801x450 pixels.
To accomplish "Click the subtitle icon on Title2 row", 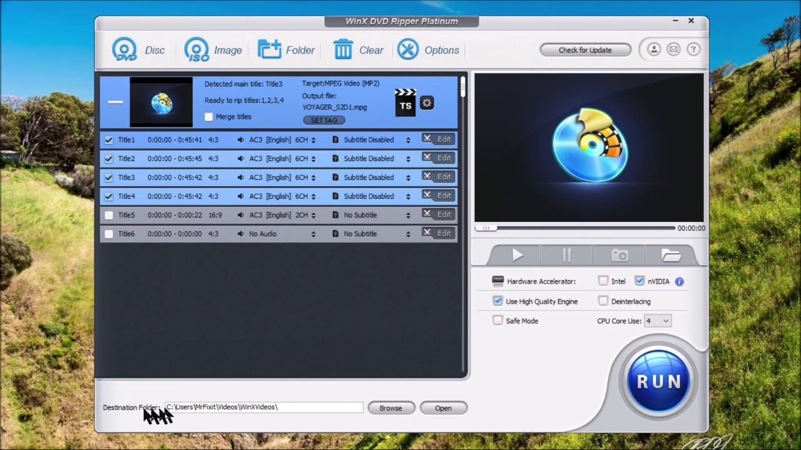I will click(x=335, y=159).
